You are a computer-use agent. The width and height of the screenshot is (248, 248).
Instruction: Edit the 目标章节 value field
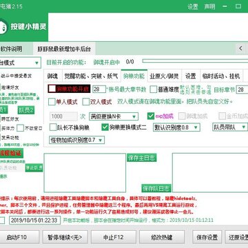tap(242, 90)
